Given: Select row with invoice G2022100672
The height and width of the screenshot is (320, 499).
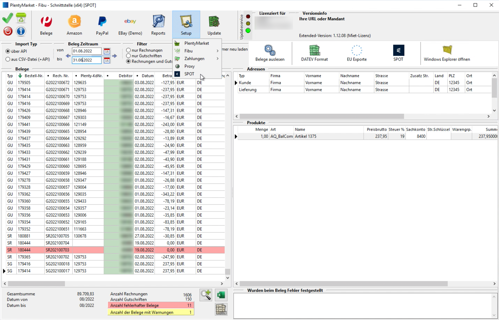Looking at the screenshot, I should tap(115, 83).
